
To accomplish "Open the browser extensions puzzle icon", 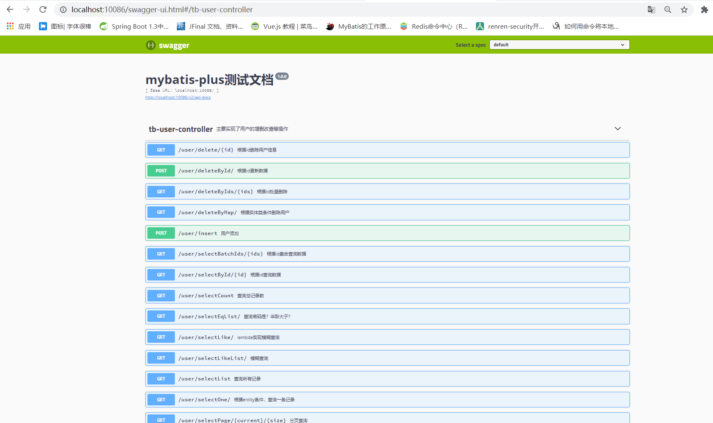I will pyautogui.click(x=704, y=9).
